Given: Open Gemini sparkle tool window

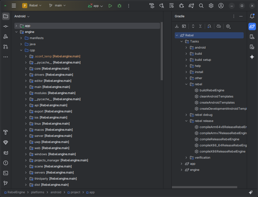Looking at the screenshot, I should 252,57.
